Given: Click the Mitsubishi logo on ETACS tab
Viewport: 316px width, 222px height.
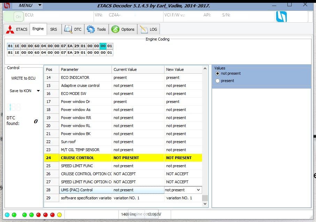Looking at the screenshot, I should (10, 29).
